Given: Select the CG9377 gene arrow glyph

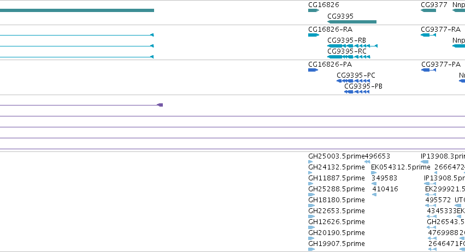Looking at the screenshot, I should 428,10.
